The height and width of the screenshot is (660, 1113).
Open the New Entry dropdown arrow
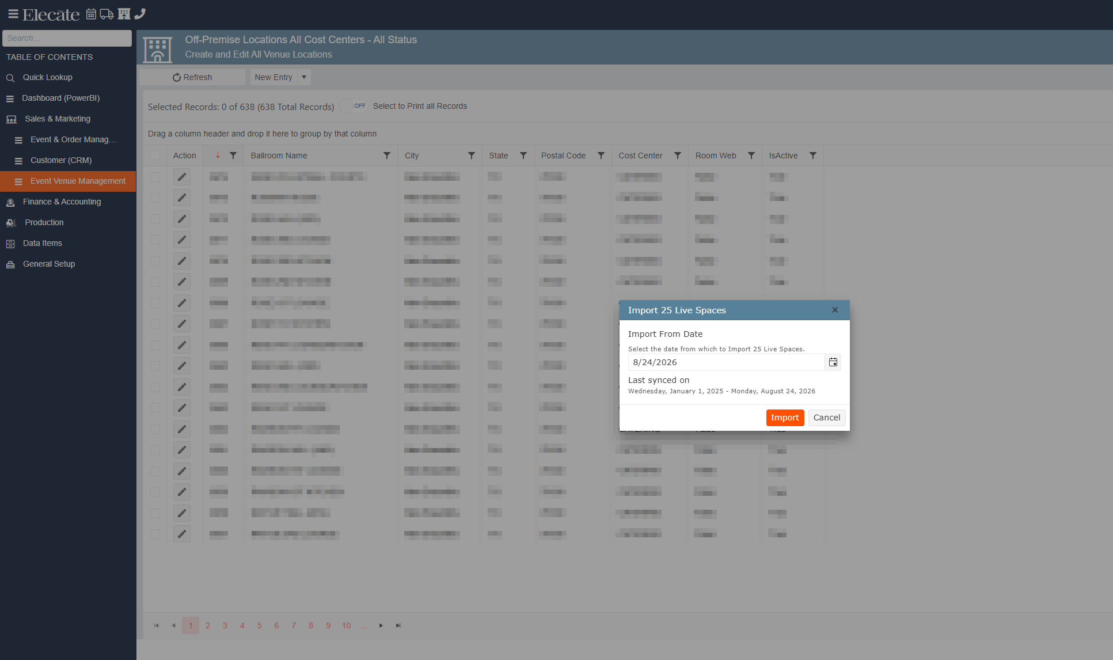pos(304,77)
